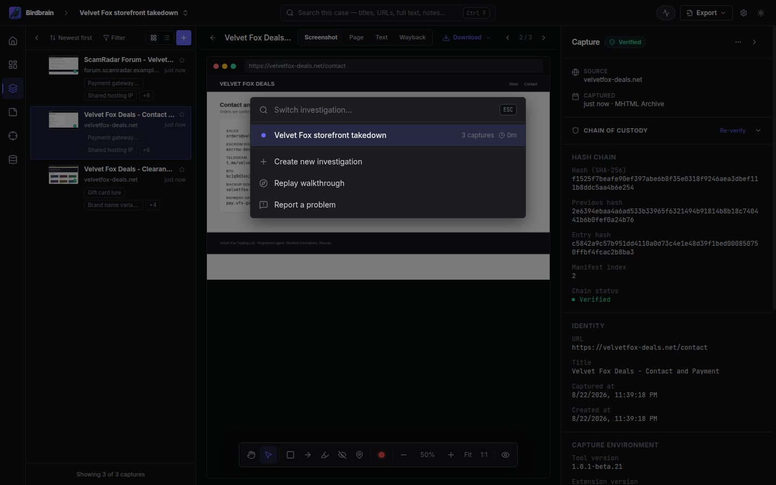Select the stacked layers captures icon in the sidebar
Screen dimensions: 776x485
click(13, 88)
